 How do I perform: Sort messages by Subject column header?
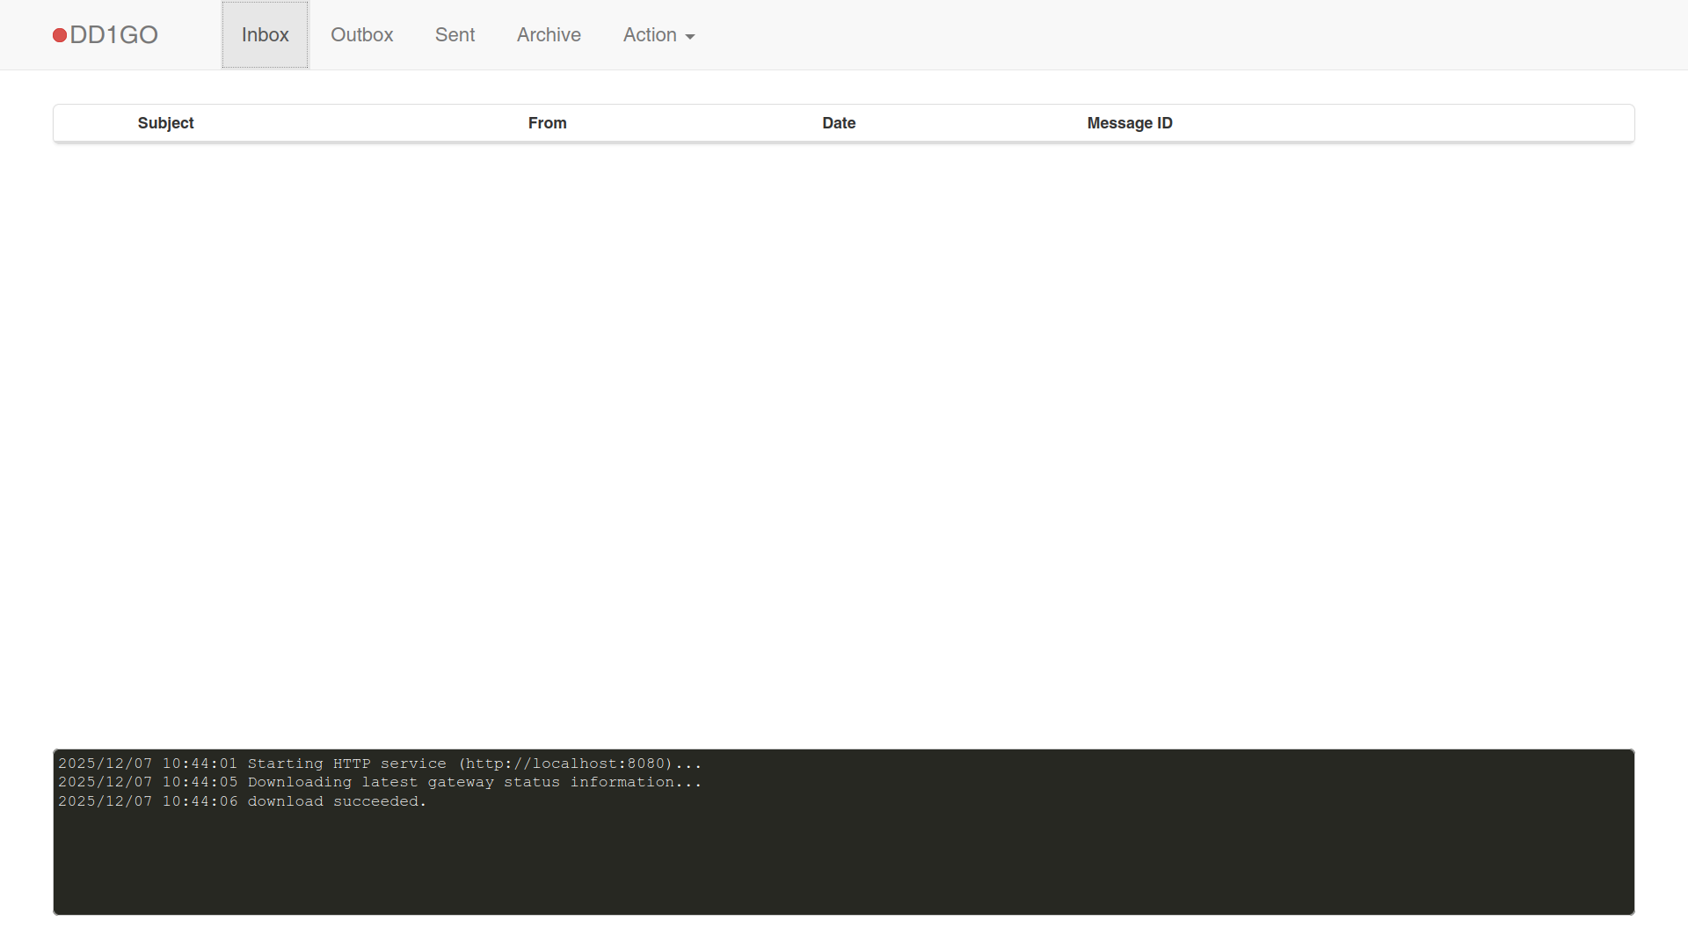coord(165,123)
